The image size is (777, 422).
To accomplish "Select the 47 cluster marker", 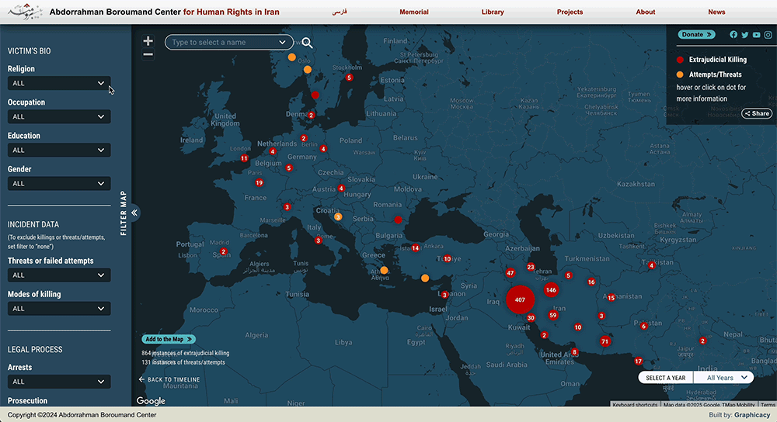I will pos(510,273).
